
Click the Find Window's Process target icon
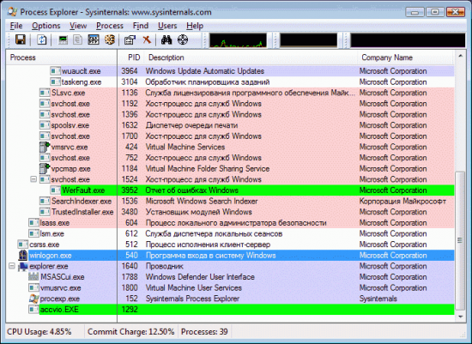183,39
